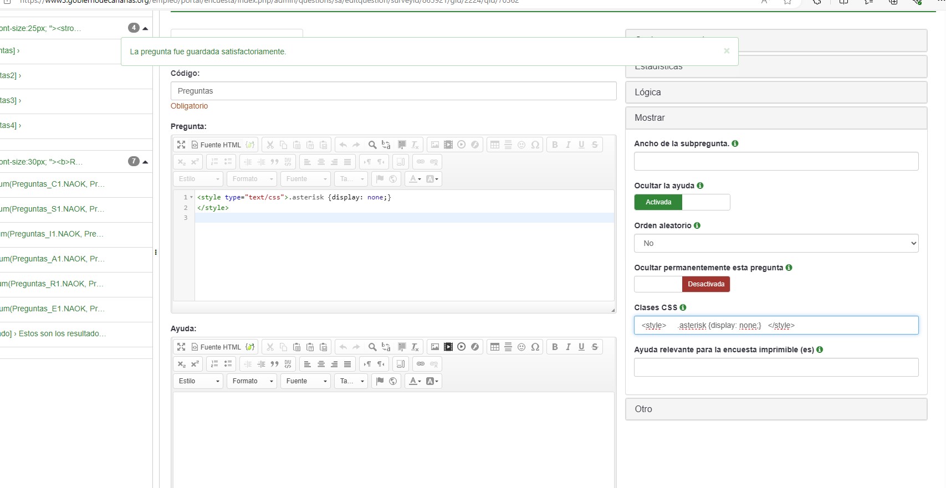Maximize the Ayuda editor

tap(181, 347)
